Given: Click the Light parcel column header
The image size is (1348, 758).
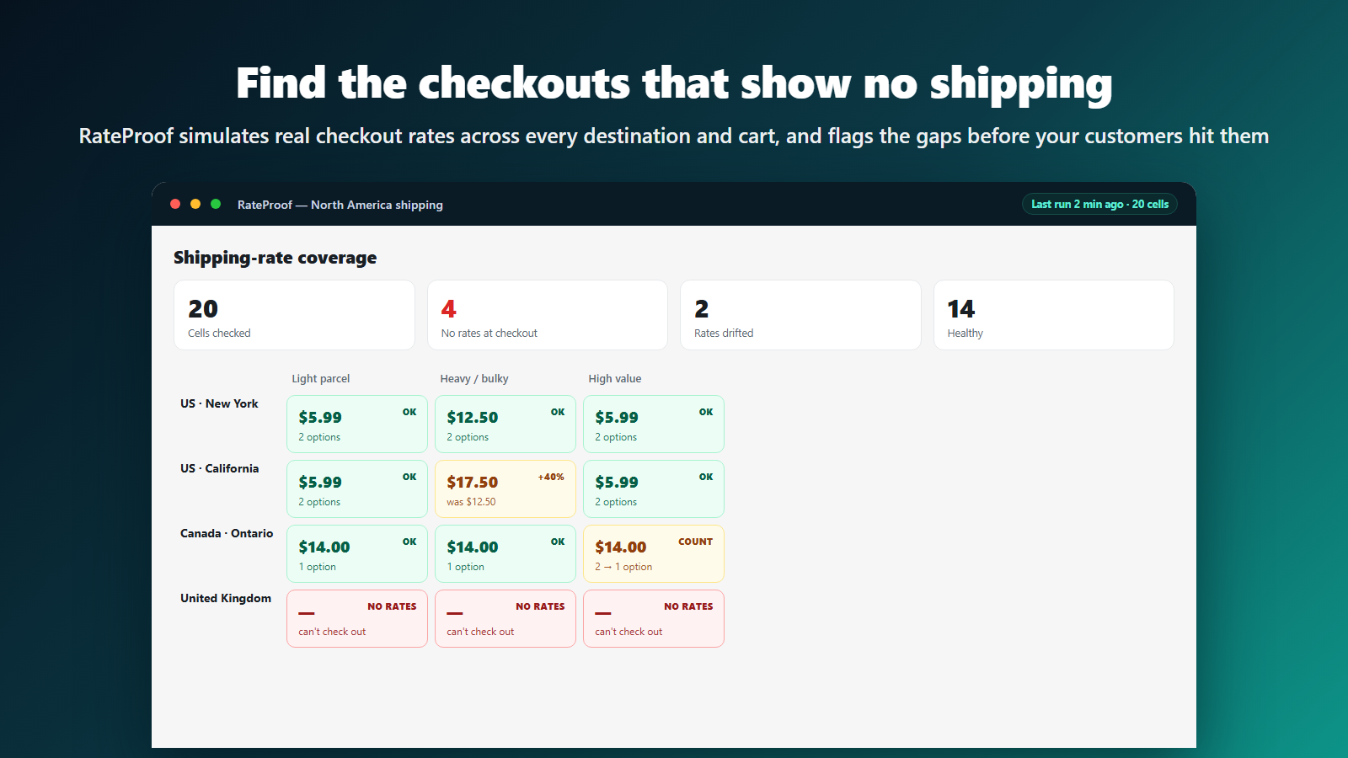Looking at the screenshot, I should 321,378.
